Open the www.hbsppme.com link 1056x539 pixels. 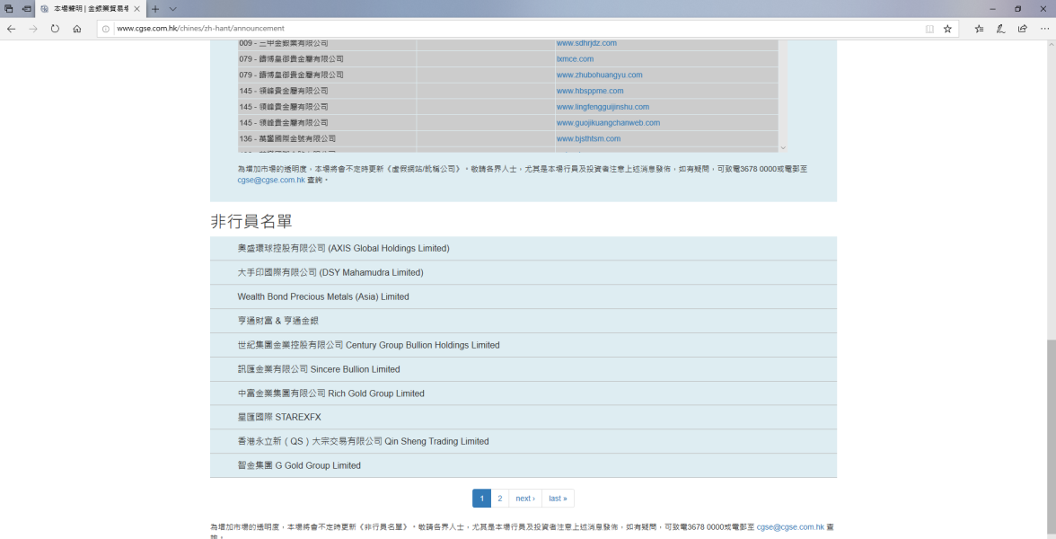[589, 91]
